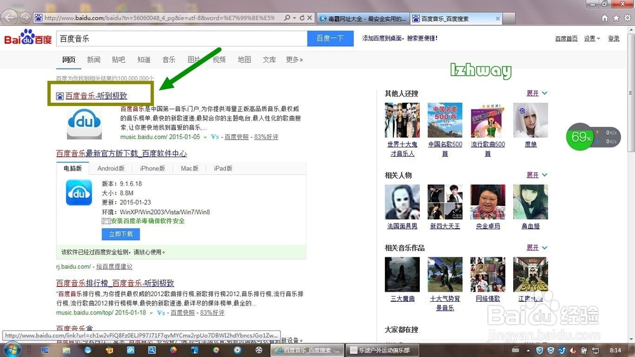Toggle the install Baidu antivirus checkbox

pyautogui.click(x=105, y=221)
